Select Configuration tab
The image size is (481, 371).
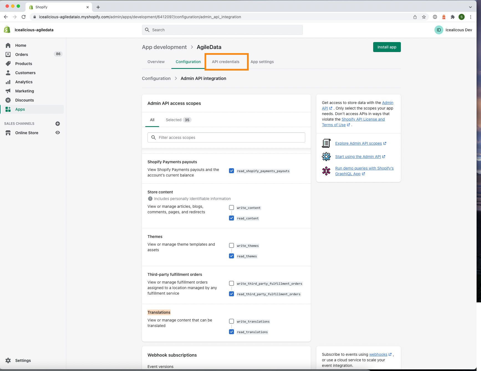tap(188, 62)
